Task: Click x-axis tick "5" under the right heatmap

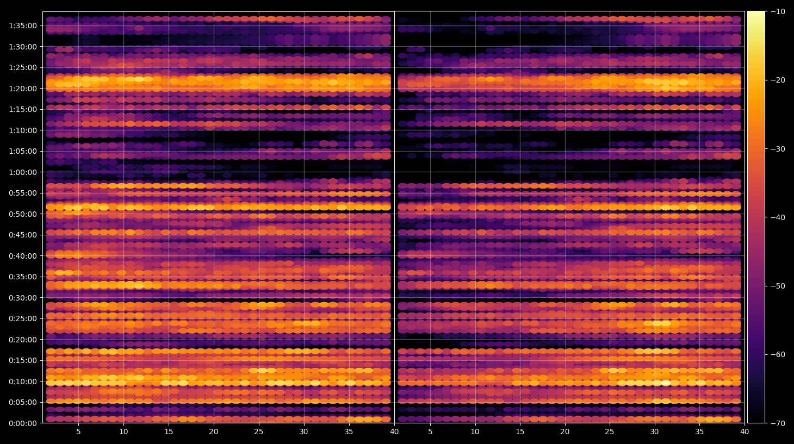Action: point(430,432)
